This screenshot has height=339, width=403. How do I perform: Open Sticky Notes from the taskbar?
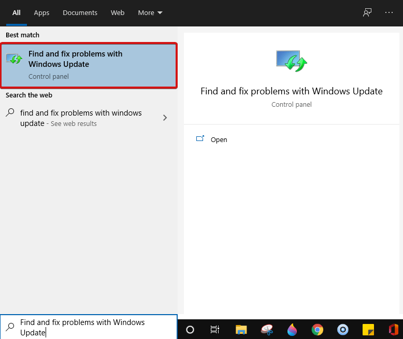pyautogui.click(x=368, y=330)
